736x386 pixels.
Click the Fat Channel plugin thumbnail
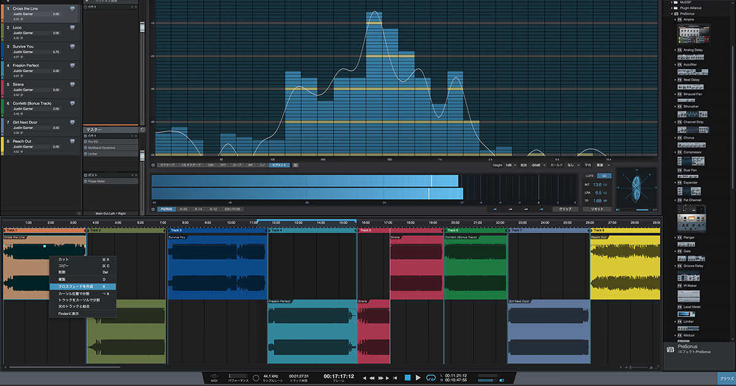tap(691, 219)
